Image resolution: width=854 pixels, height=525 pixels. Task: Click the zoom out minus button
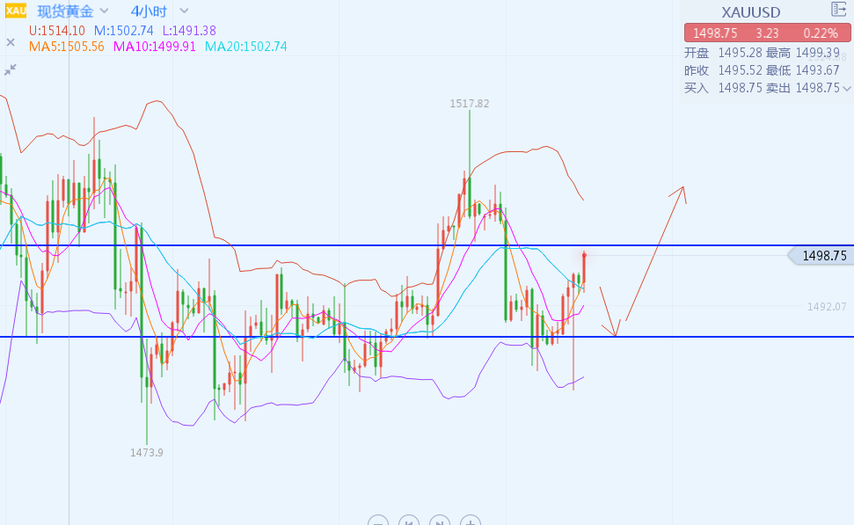[378, 521]
